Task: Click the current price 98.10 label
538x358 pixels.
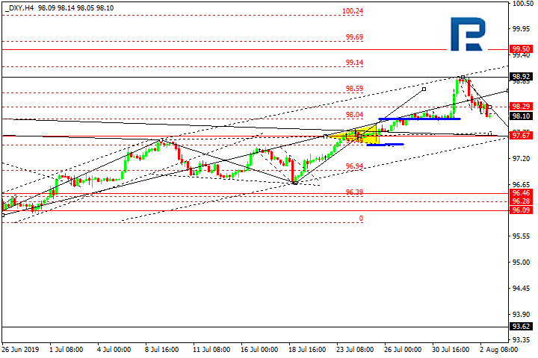Action: click(x=521, y=116)
